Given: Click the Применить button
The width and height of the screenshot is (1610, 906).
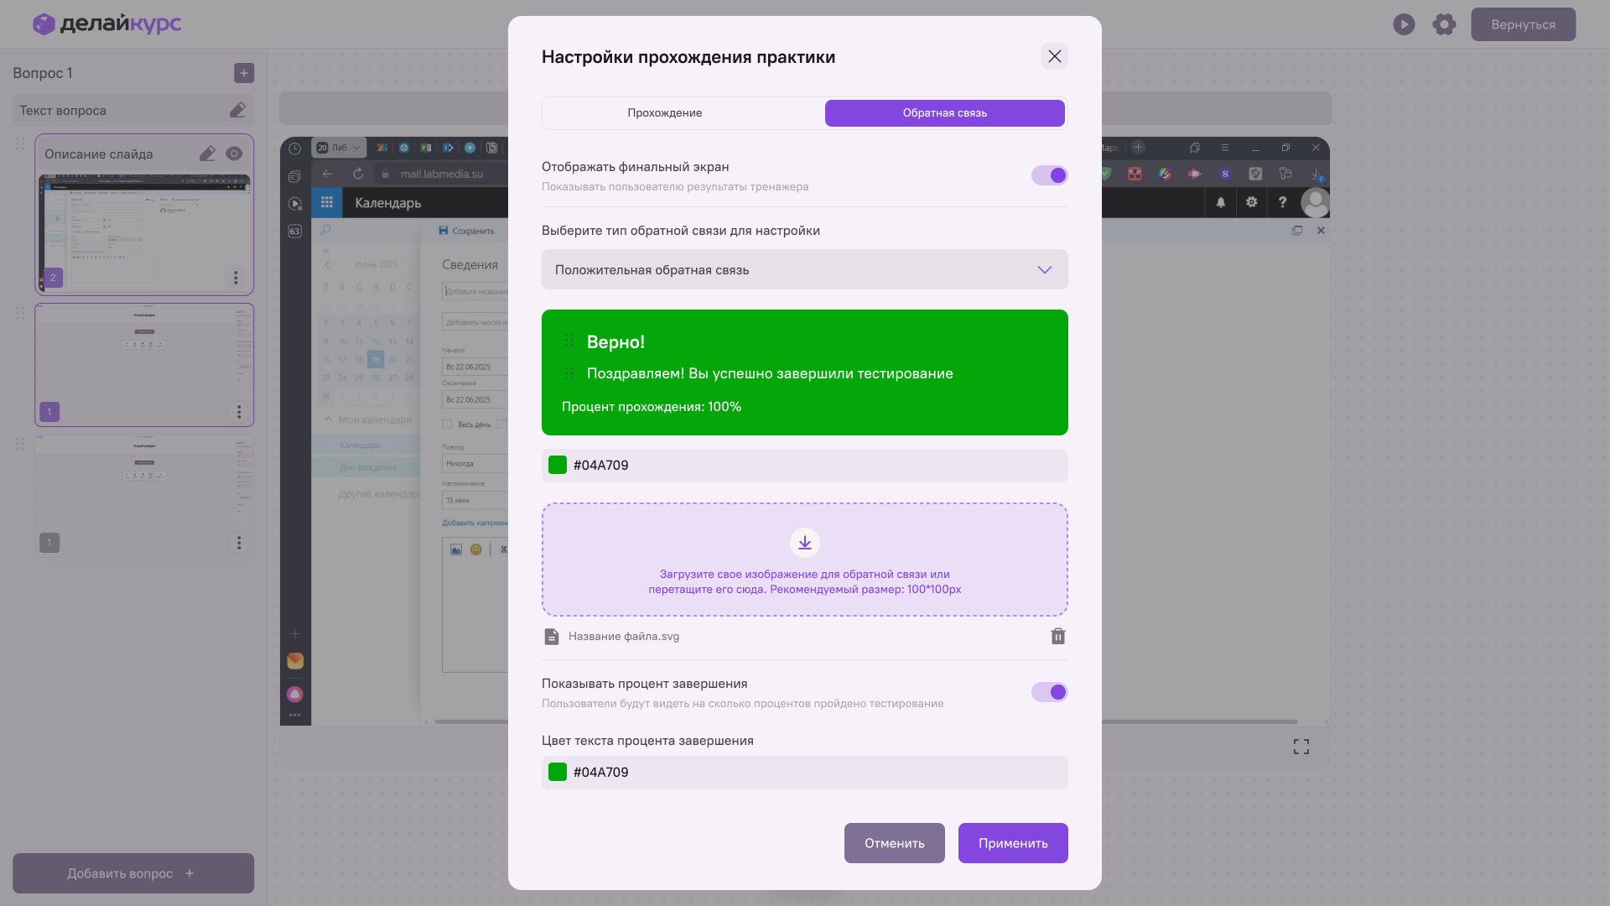Looking at the screenshot, I should click(1012, 843).
